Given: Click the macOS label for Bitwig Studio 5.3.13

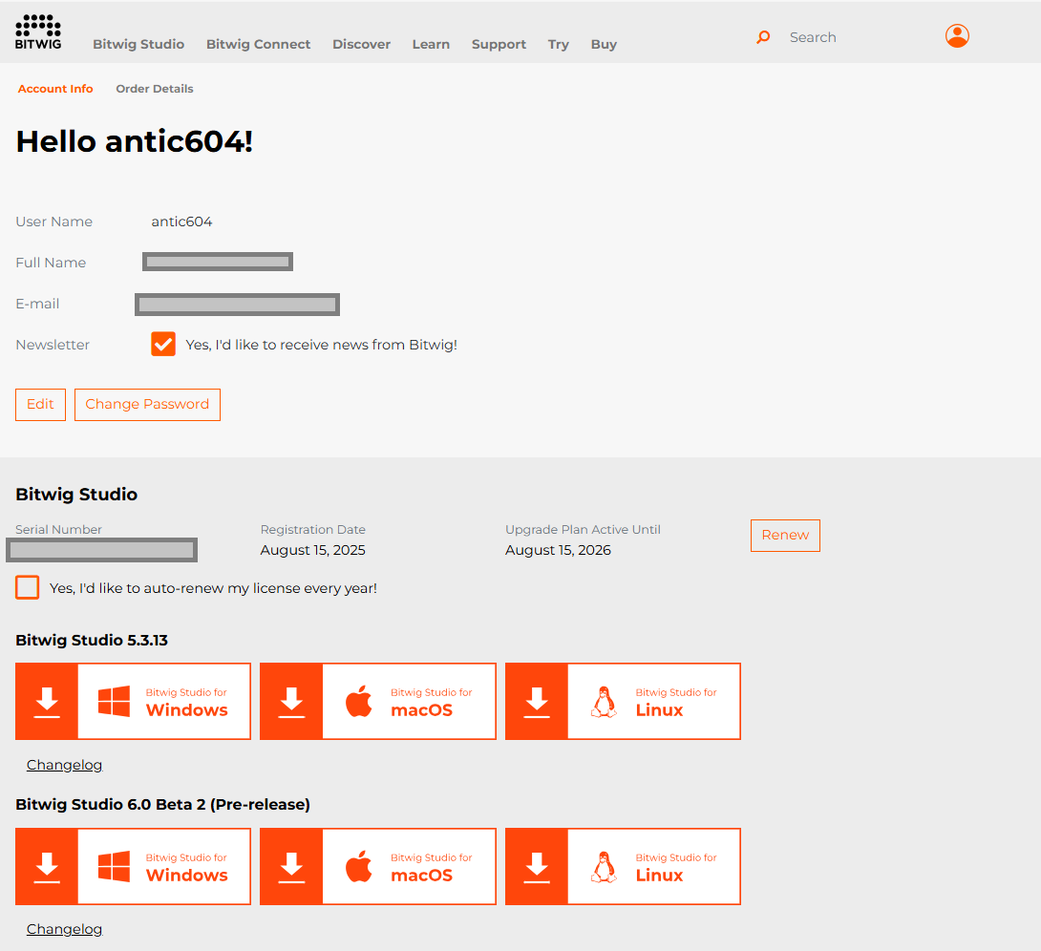Looking at the screenshot, I should (x=421, y=710).
